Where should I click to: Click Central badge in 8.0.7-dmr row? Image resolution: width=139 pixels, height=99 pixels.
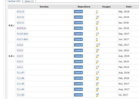click(78, 39)
